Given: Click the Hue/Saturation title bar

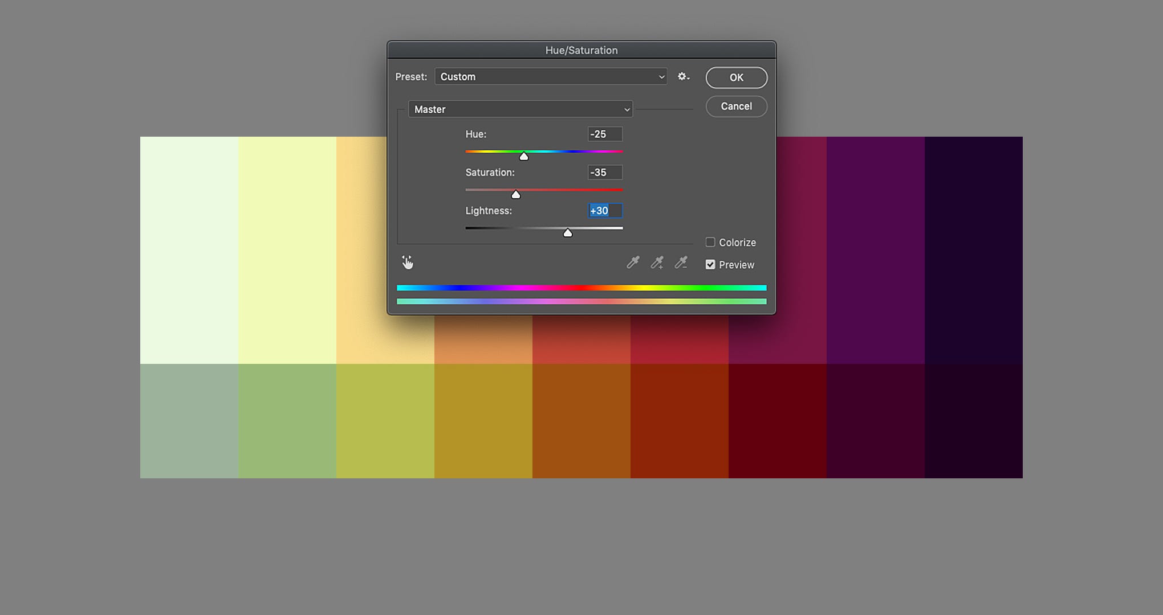Looking at the screenshot, I should coord(581,50).
